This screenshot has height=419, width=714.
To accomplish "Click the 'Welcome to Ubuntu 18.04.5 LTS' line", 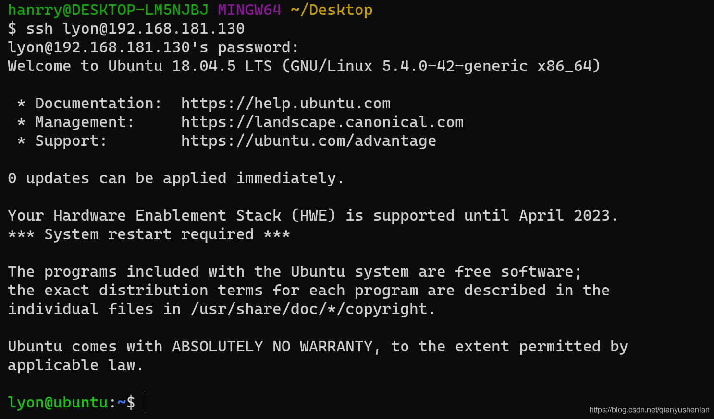I will (x=304, y=66).
